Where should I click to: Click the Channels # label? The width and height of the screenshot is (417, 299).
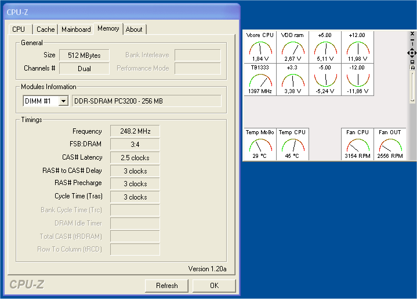click(x=39, y=68)
